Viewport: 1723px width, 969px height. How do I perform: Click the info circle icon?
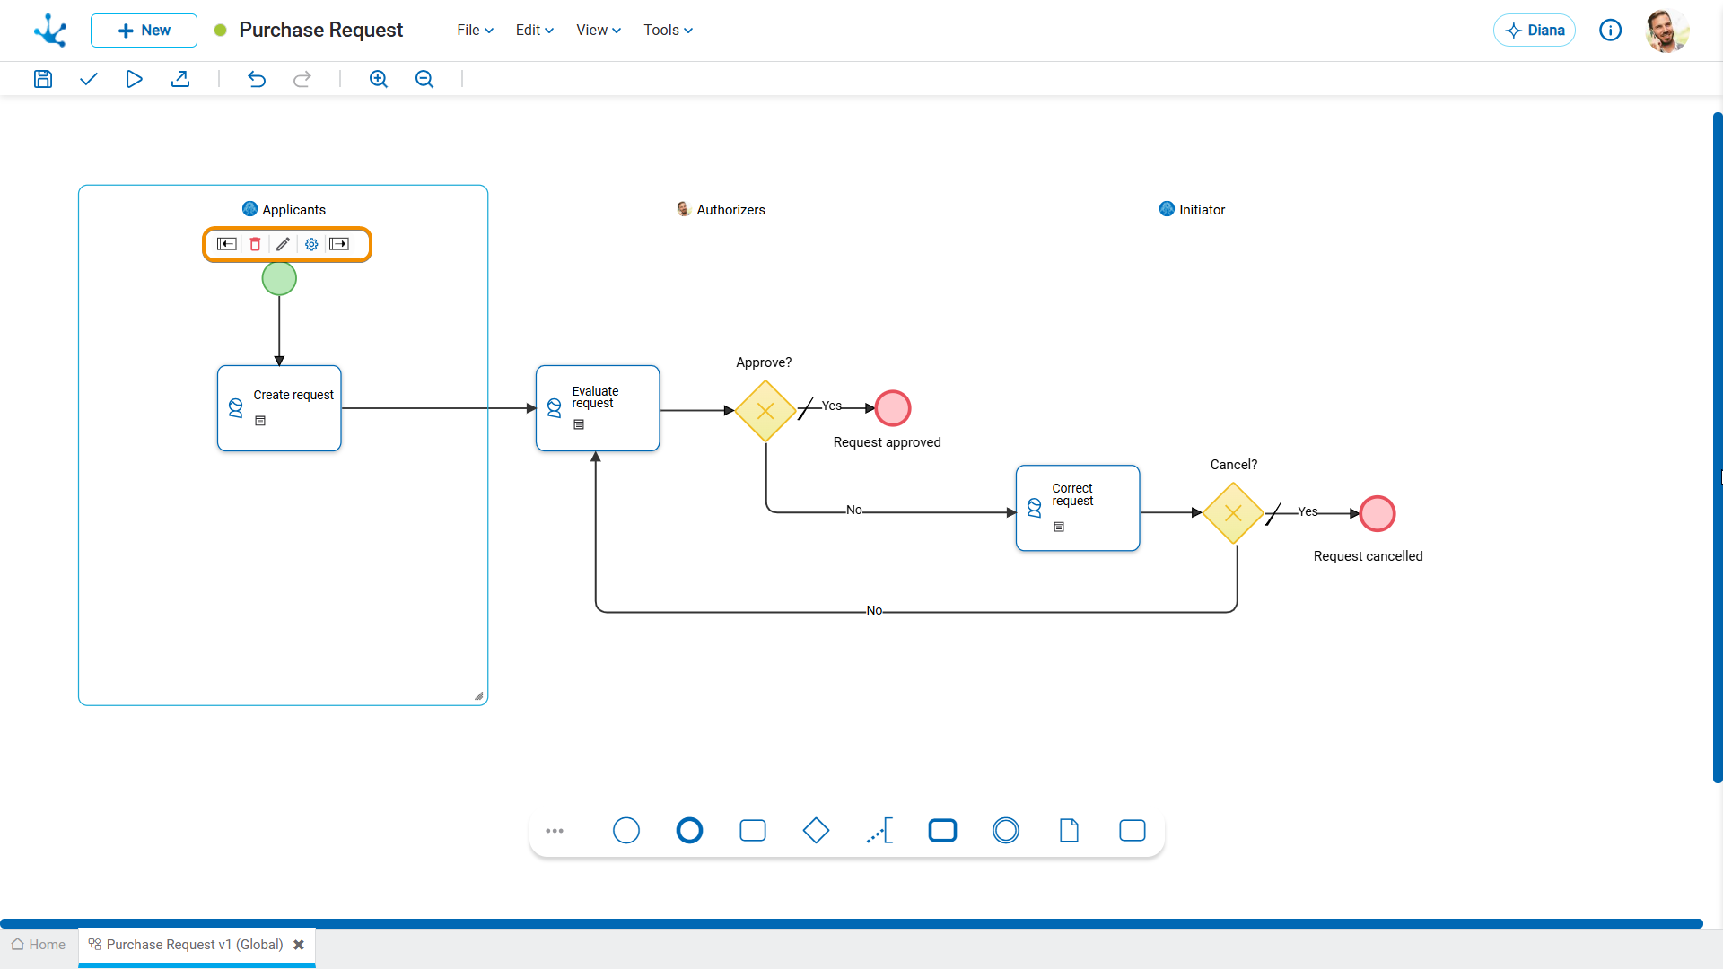(x=1611, y=31)
